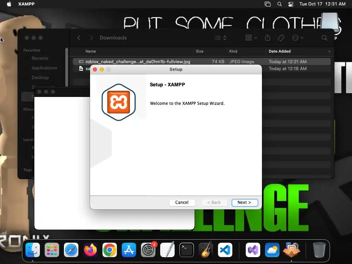The width and height of the screenshot is (352, 264).
Task: Open Google Chrome from the Dock
Action: point(110,250)
